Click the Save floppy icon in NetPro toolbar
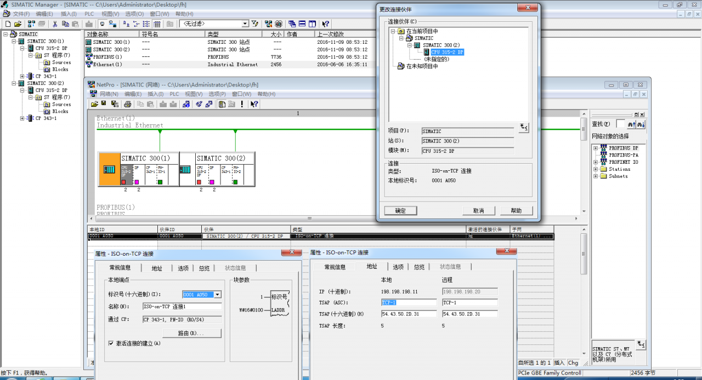This screenshot has height=380, width=702. 104,103
